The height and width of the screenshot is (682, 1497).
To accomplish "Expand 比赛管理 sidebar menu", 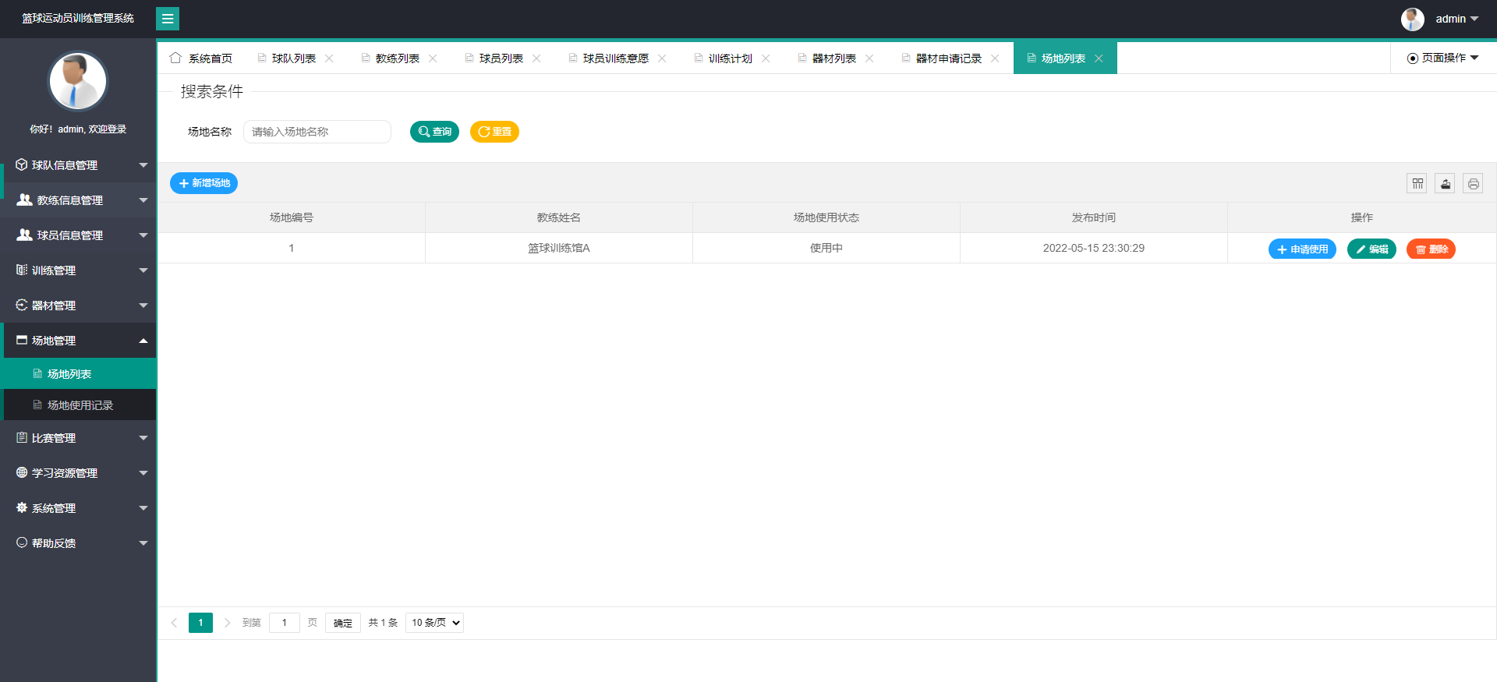I will point(78,438).
